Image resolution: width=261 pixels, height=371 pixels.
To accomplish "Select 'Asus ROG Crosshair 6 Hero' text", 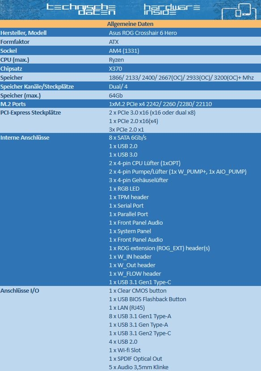I will click(143, 33).
